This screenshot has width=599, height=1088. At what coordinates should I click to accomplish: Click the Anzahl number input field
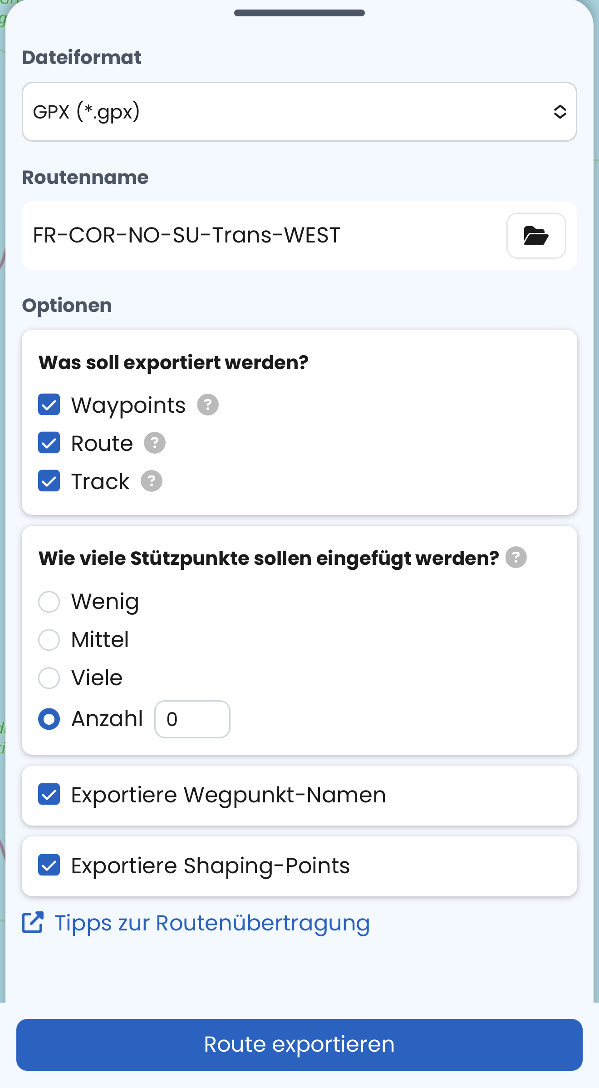tap(192, 719)
